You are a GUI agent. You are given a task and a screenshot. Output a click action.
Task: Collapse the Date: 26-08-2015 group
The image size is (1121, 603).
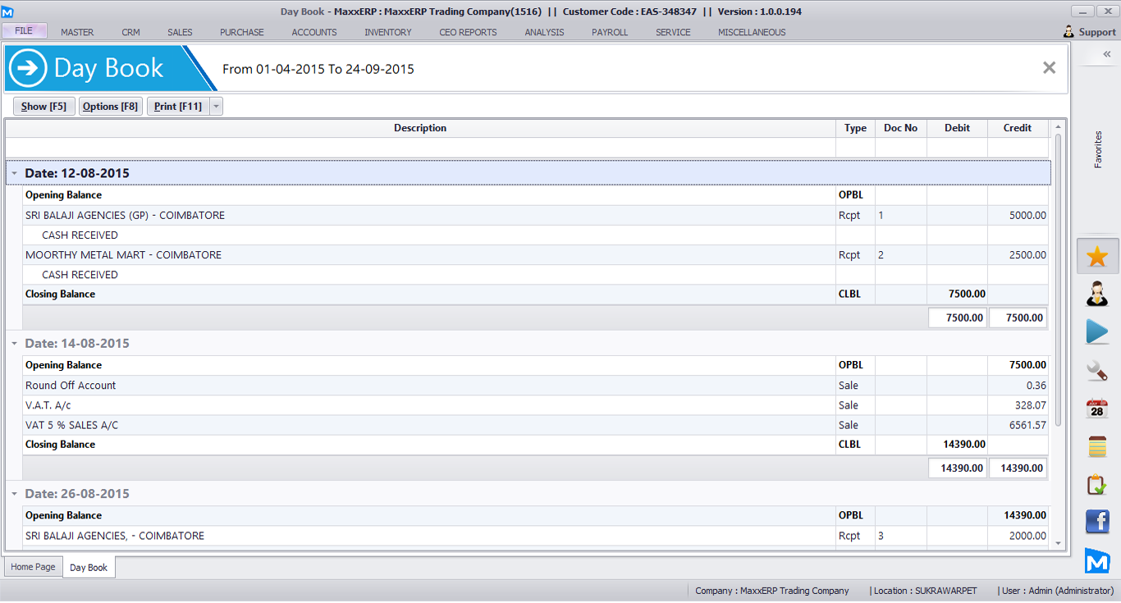click(15, 494)
